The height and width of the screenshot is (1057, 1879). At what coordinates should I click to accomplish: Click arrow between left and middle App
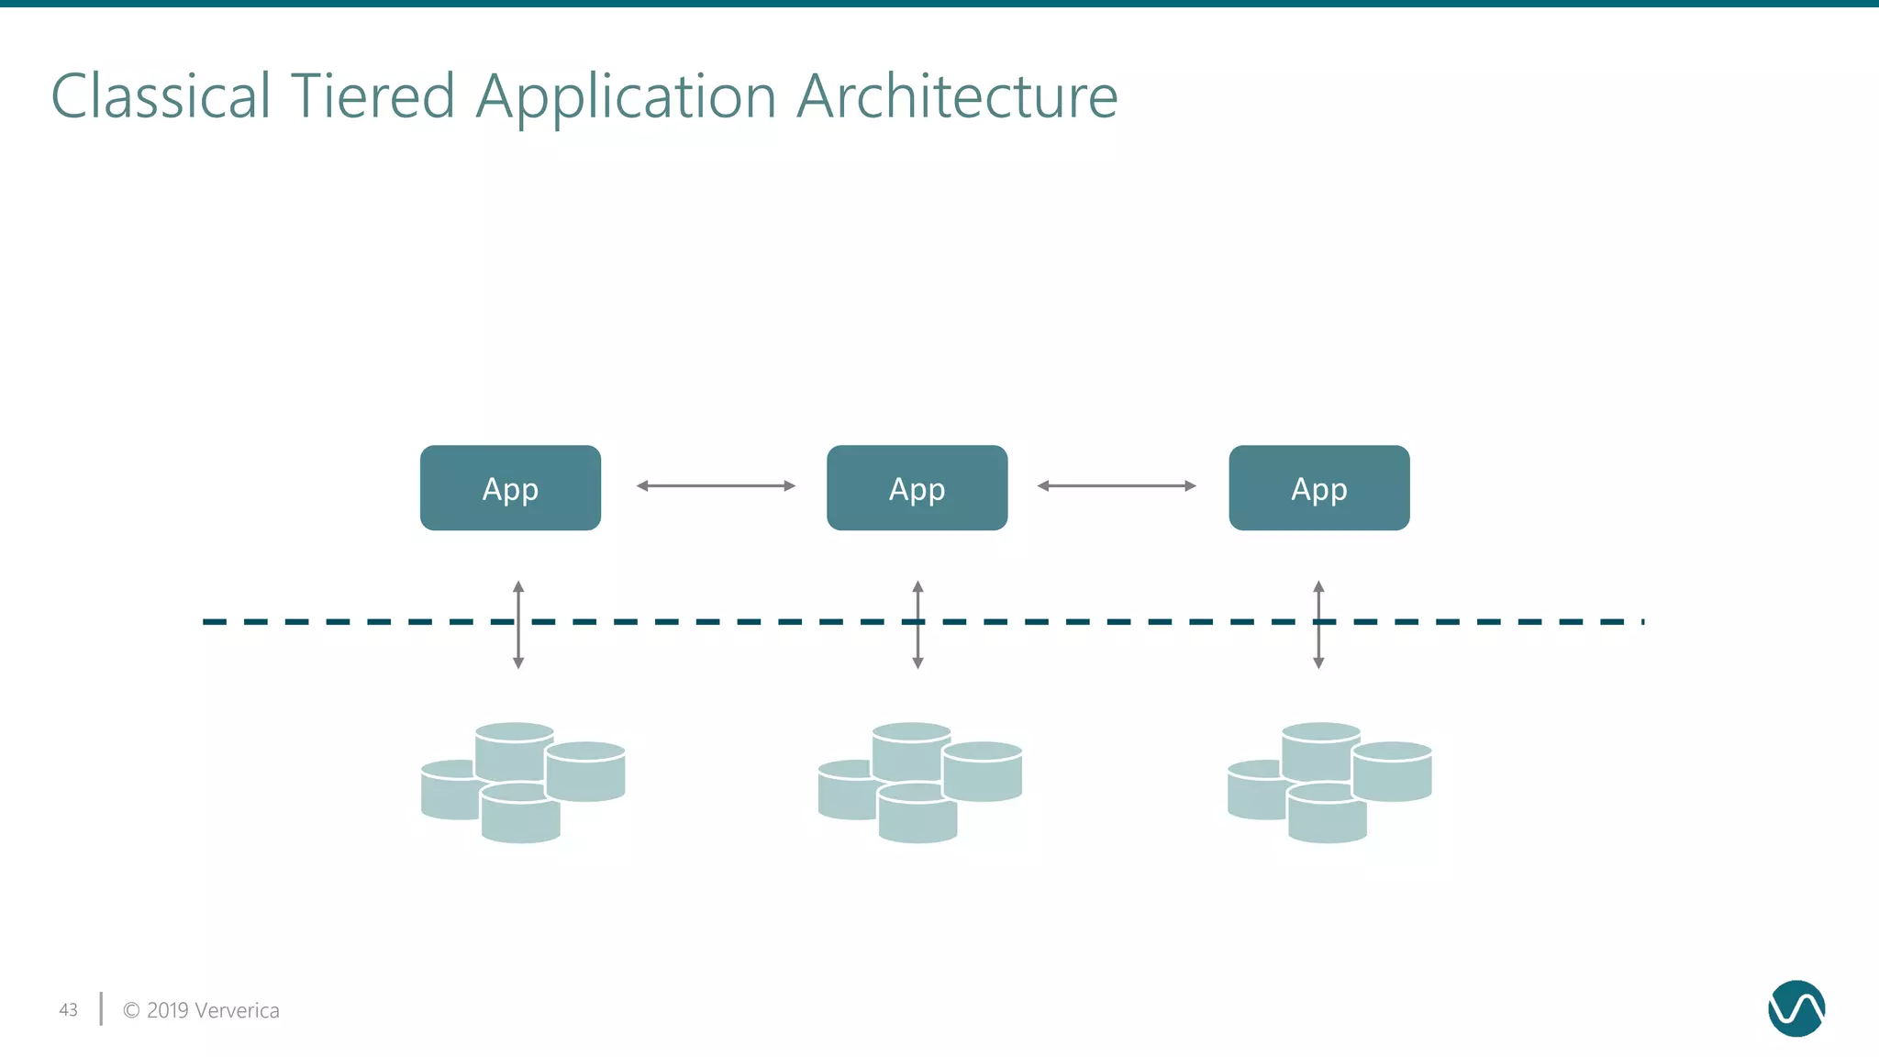pos(716,485)
